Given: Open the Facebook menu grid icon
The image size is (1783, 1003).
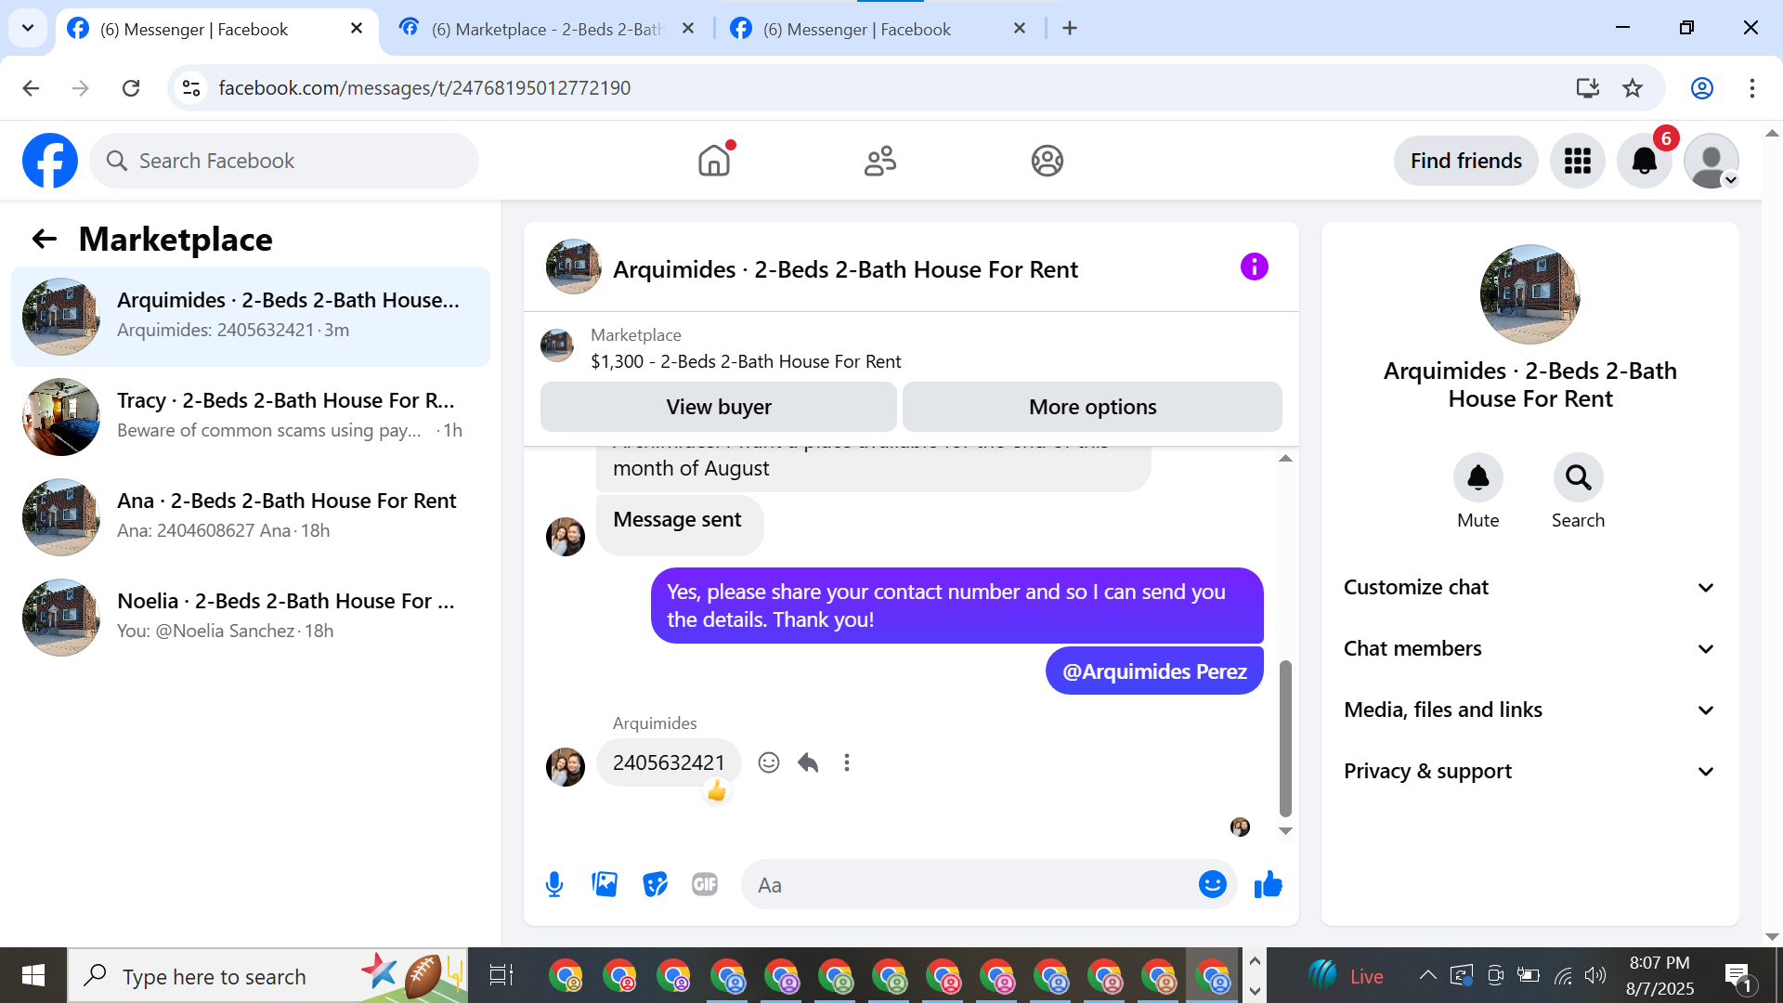Looking at the screenshot, I should click(x=1578, y=161).
